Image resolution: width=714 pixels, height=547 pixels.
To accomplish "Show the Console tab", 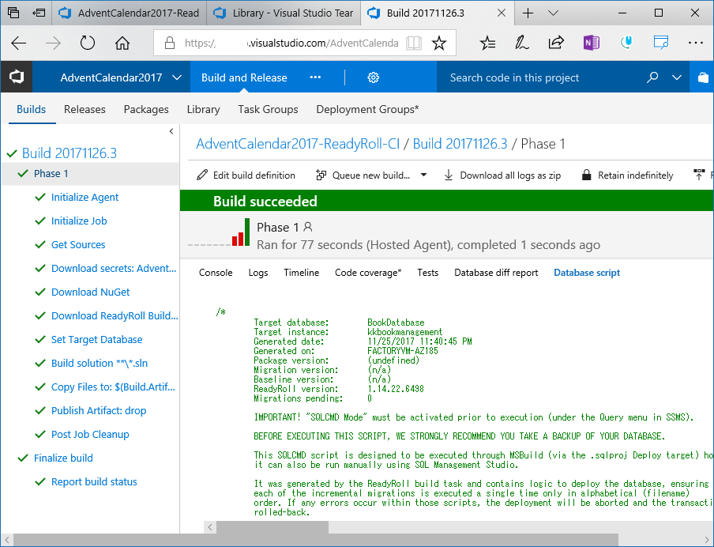I will (216, 273).
